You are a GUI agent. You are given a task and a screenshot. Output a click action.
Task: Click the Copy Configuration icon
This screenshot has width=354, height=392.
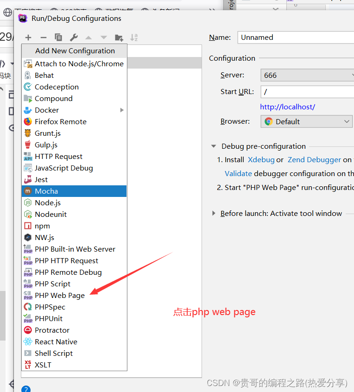58,38
